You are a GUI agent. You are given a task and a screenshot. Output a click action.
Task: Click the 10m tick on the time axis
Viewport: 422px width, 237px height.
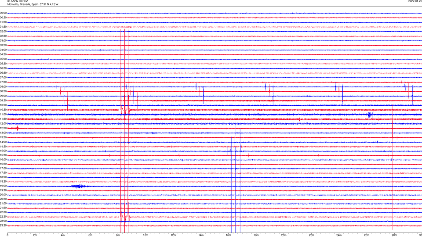[146, 235]
